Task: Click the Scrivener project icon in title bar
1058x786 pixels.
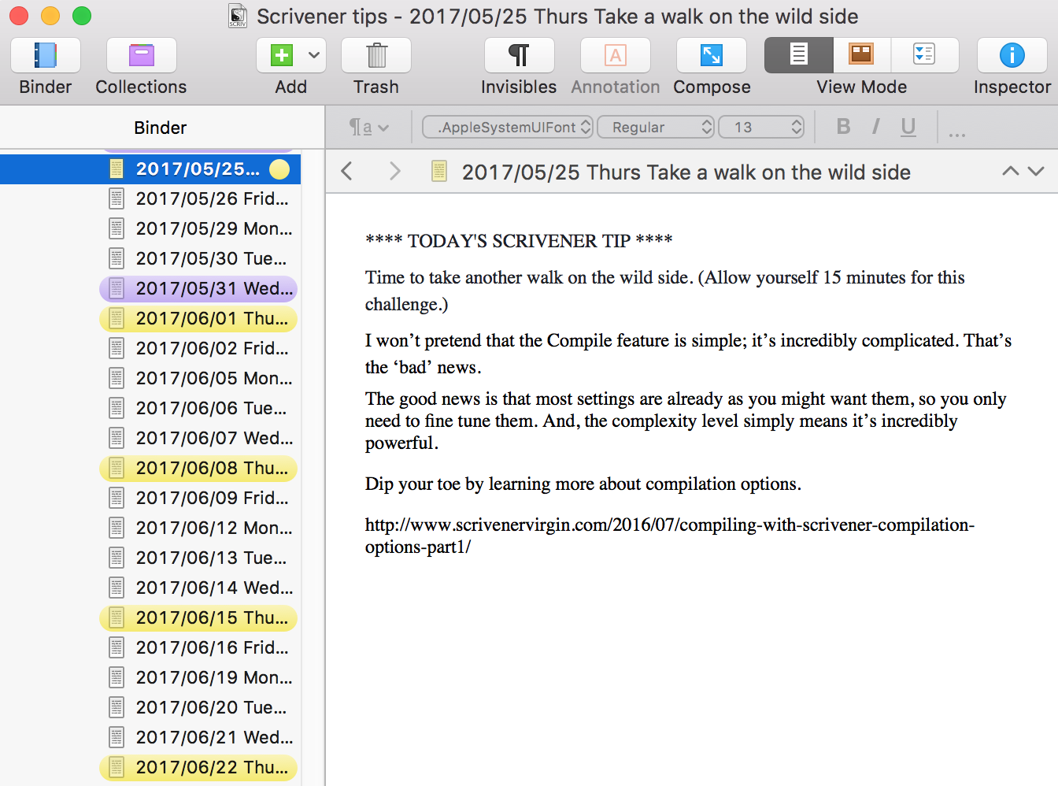Action: click(238, 16)
